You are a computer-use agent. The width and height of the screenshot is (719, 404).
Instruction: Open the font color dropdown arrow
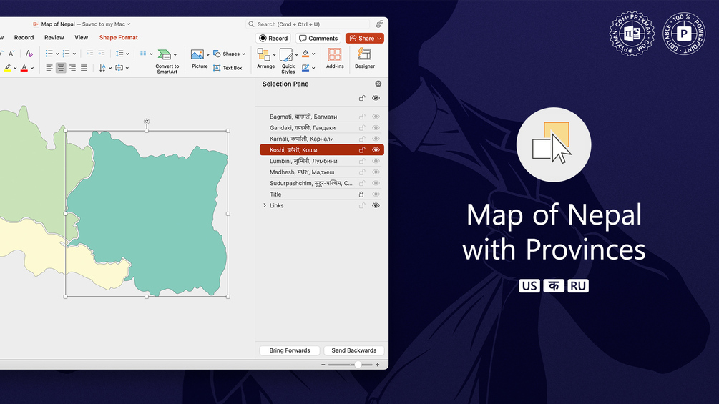(x=32, y=68)
